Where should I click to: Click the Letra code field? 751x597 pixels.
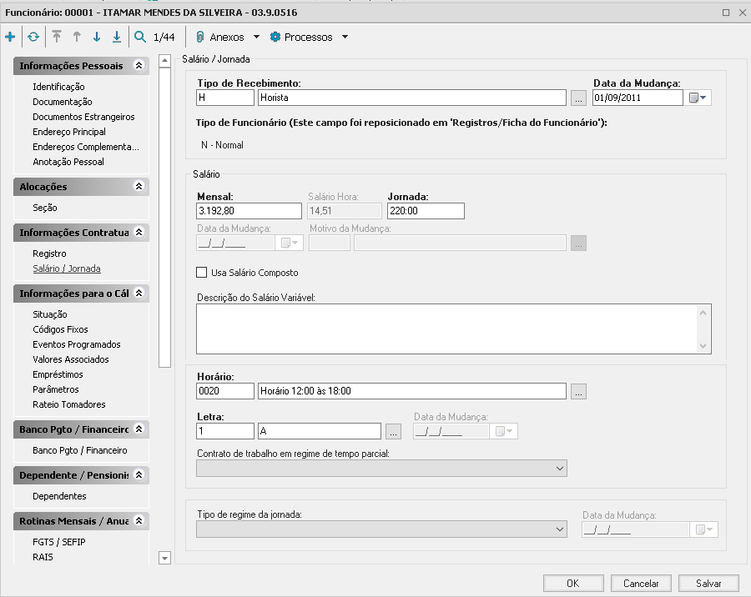coord(225,431)
